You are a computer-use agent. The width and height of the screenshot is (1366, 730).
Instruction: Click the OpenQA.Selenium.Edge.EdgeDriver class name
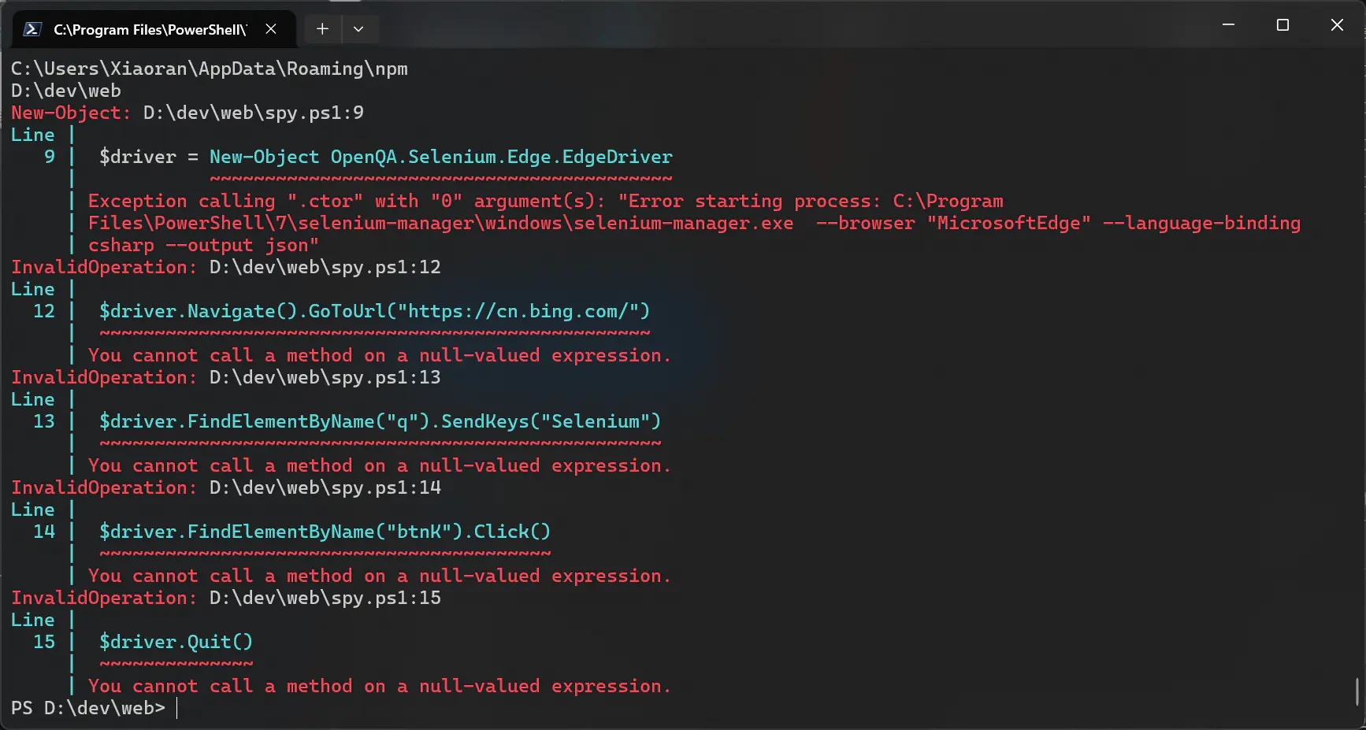click(501, 157)
